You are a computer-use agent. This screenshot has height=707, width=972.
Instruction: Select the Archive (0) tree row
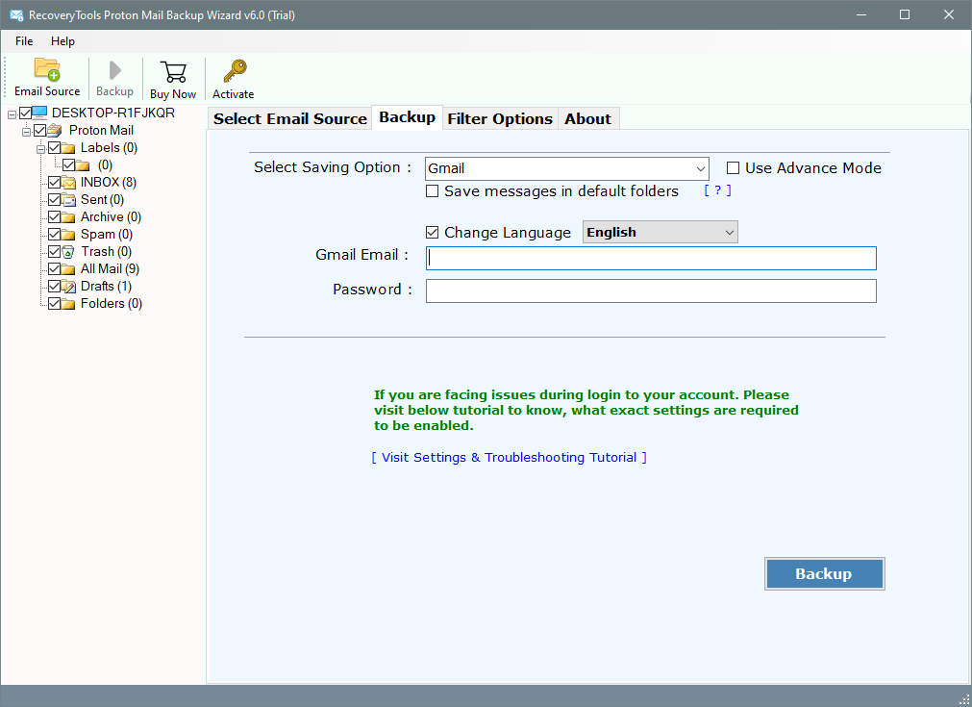coord(111,217)
